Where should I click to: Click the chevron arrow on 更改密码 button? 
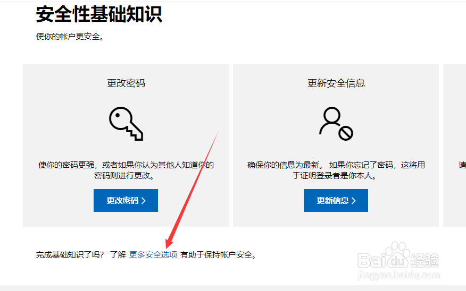(x=144, y=201)
